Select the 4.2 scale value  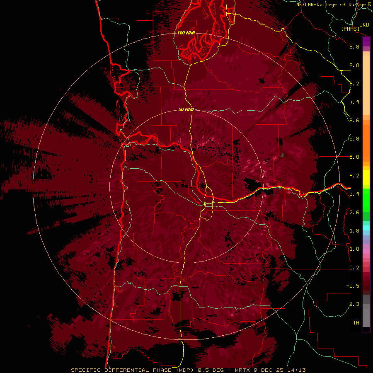pyautogui.click(x=354, y=176)
